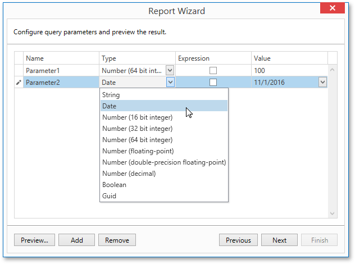
Task: Enable Expression checkbox for Parameter2
Action: (213, 82)
